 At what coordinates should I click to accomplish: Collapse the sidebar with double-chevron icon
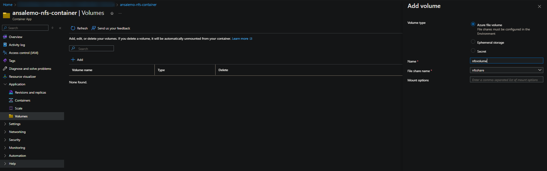coord(60,28)
